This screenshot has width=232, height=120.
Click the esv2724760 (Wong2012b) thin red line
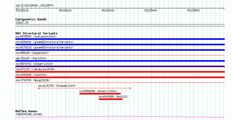point(120,83)
